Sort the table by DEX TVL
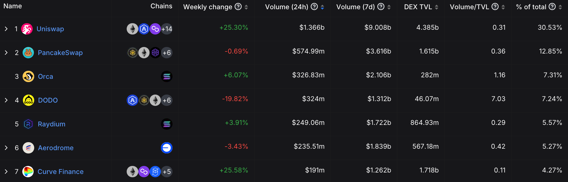The image size is (568, 182). click(436, 7)
